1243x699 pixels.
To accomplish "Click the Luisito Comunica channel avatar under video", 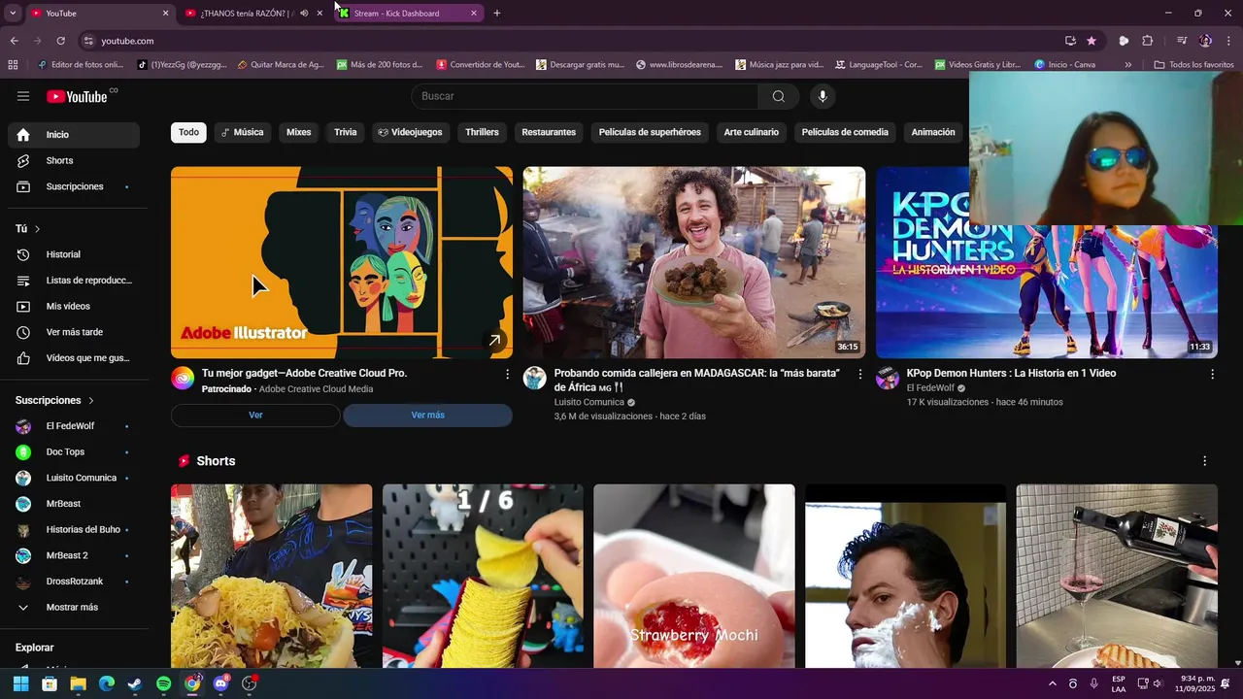I will [x=535, y=379].
